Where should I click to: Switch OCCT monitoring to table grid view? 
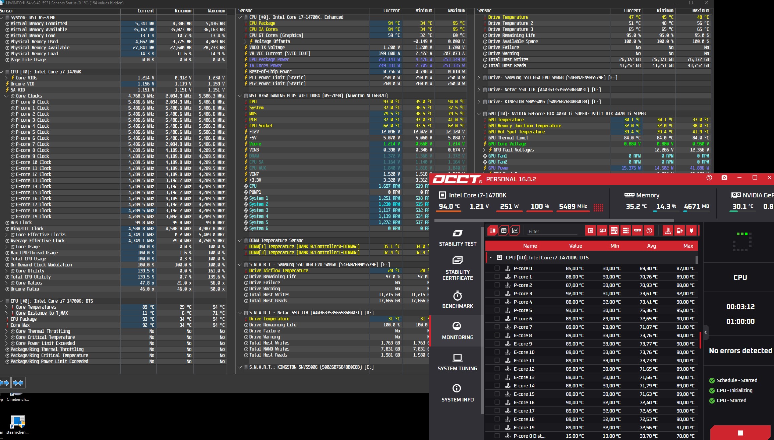coord(503,231)
